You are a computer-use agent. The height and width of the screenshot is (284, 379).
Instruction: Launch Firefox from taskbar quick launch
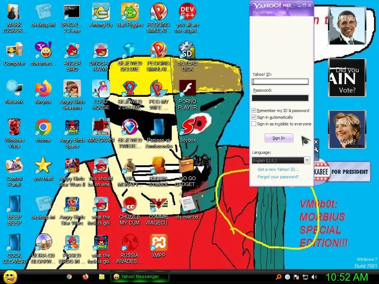(x=85, y=277)
